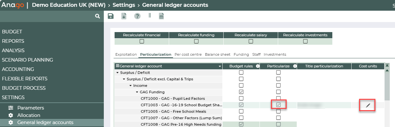
Task: Collapse the GAG Funding tree node
Action: [137, 92]
